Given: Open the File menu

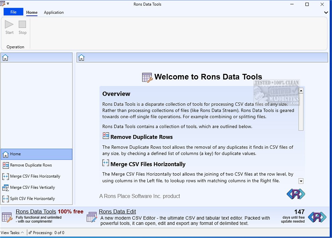Looking at the screenshot, I should (13, 12).
